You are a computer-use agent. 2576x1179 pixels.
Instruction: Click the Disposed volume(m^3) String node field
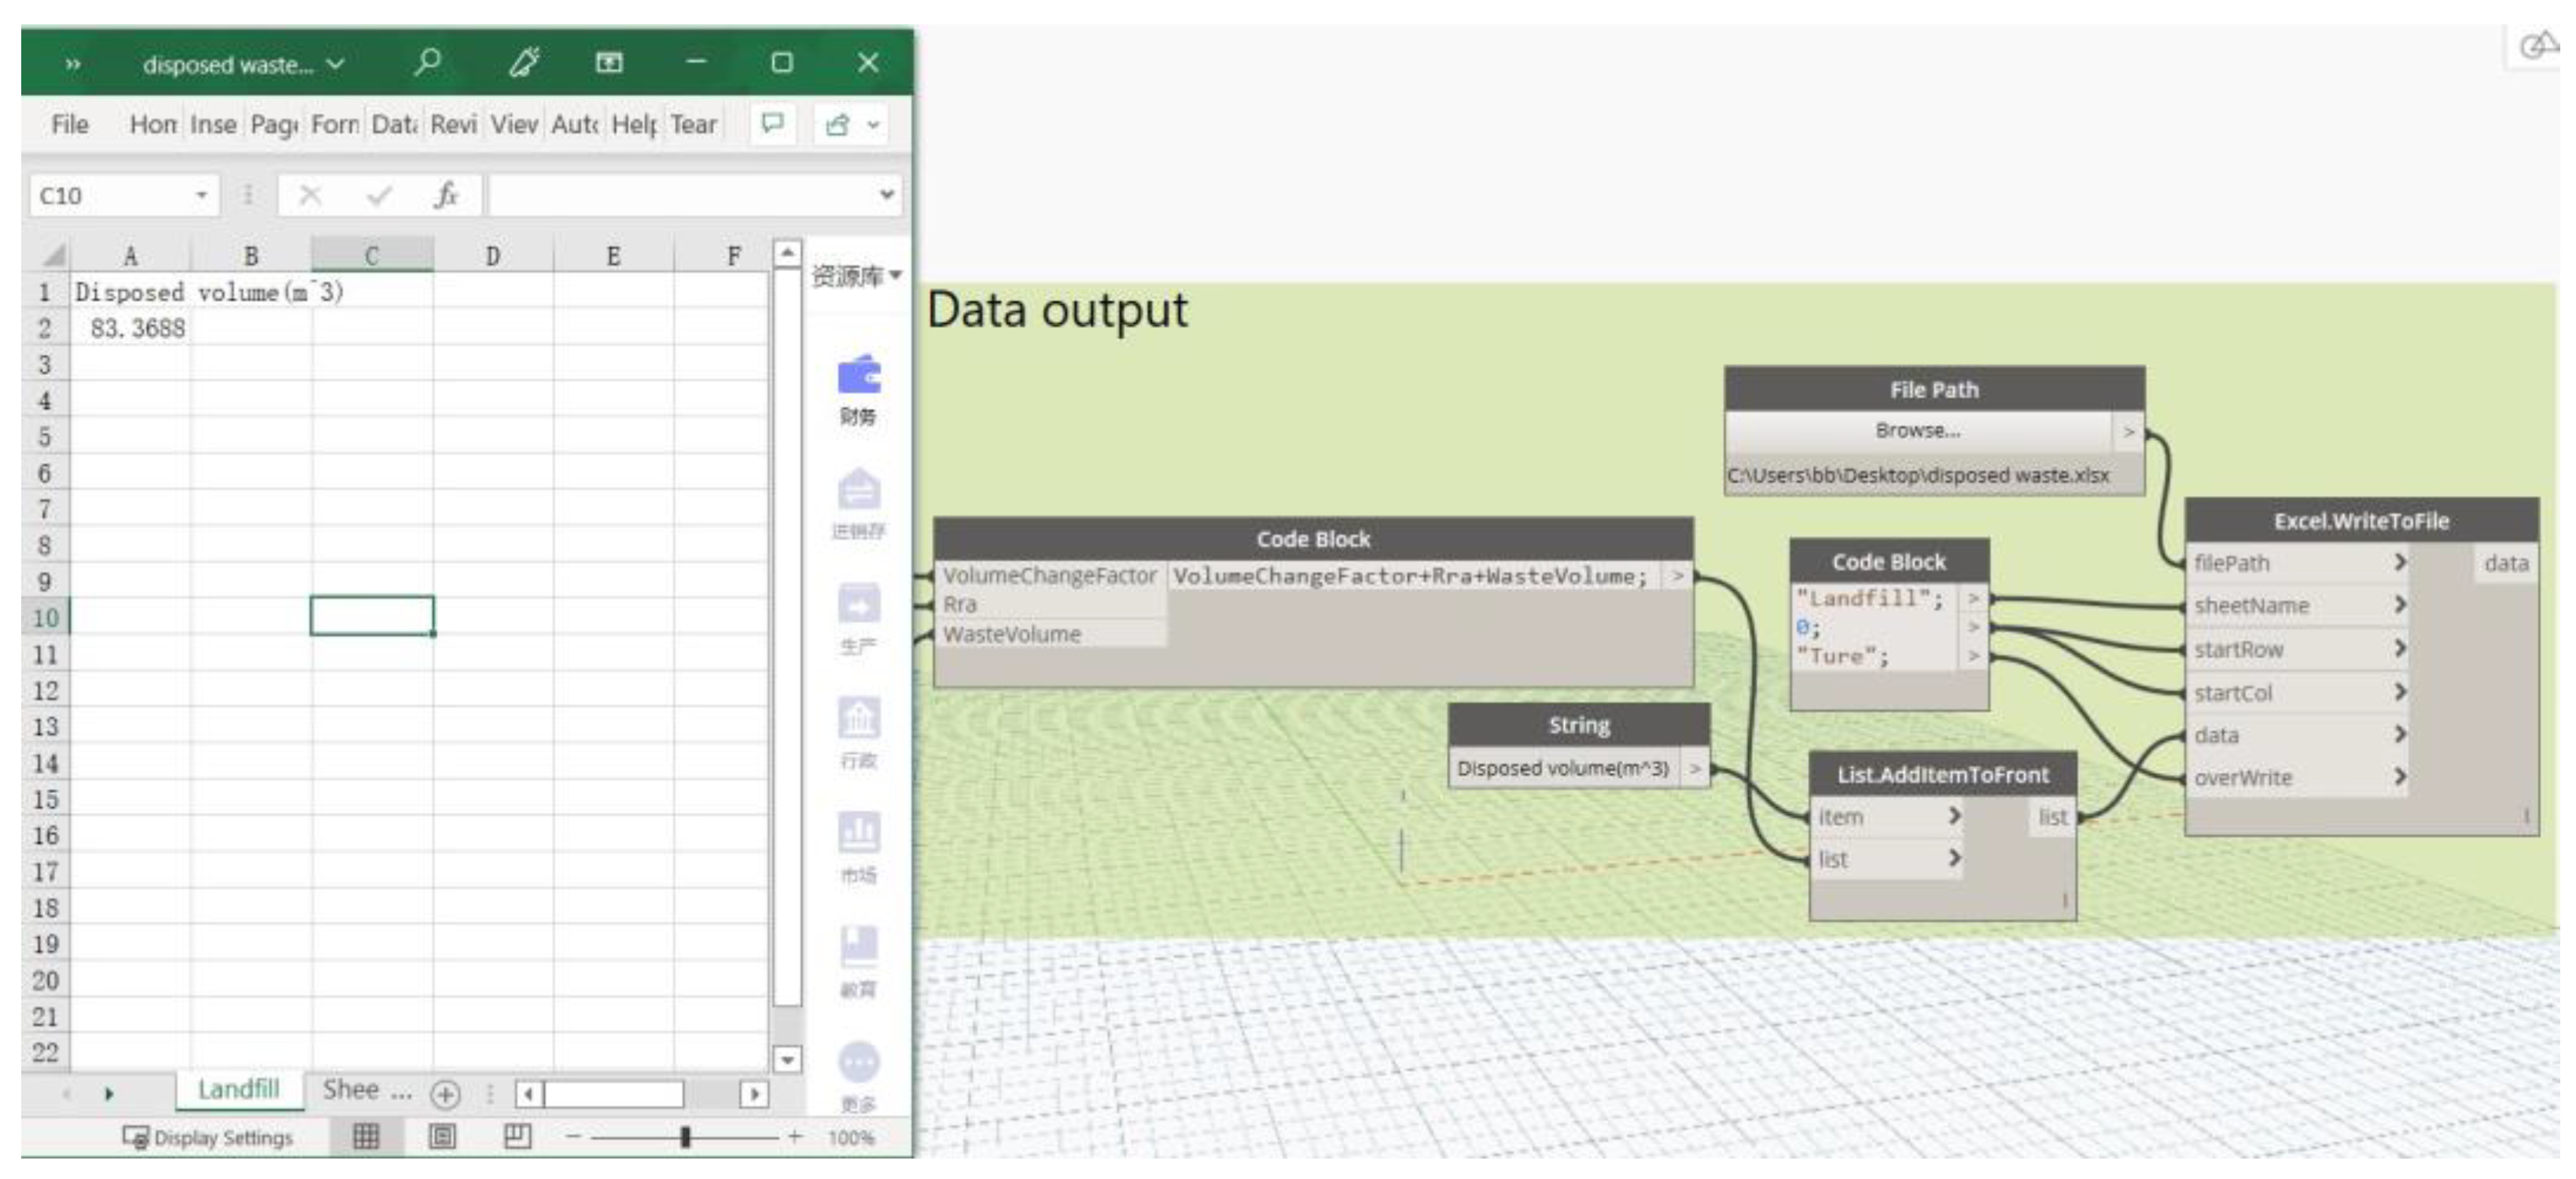1563,768
